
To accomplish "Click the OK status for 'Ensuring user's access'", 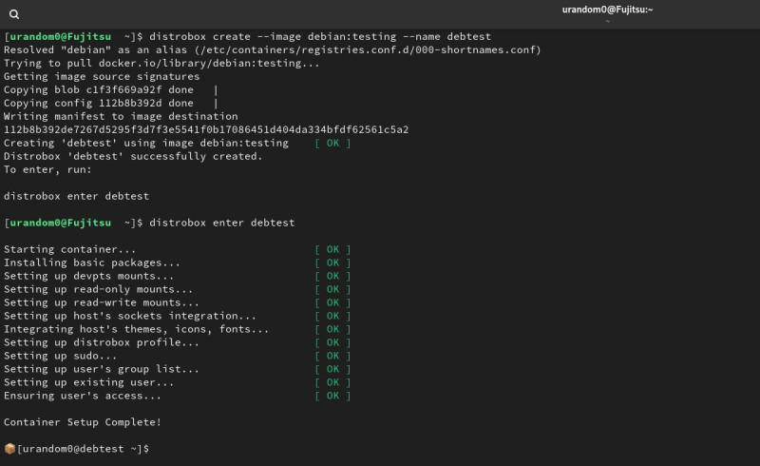I will pos(332,396).
